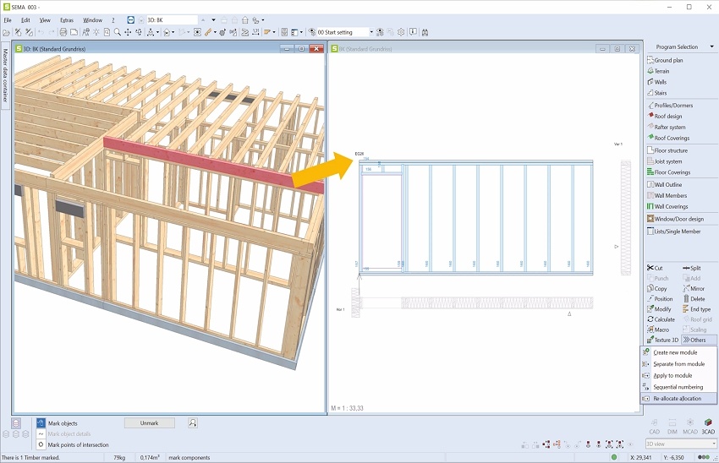Open the Master data container side tab
Screen dimensions: 719x463
(x=5, y=74)
